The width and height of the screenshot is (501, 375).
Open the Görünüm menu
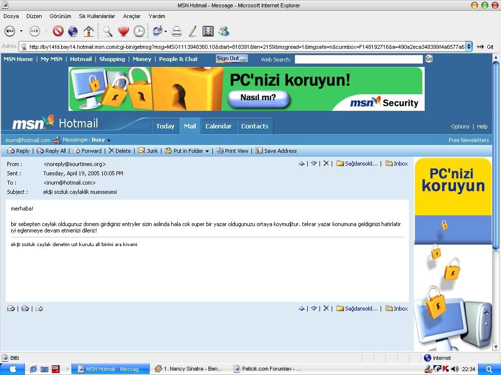(60, 16)
